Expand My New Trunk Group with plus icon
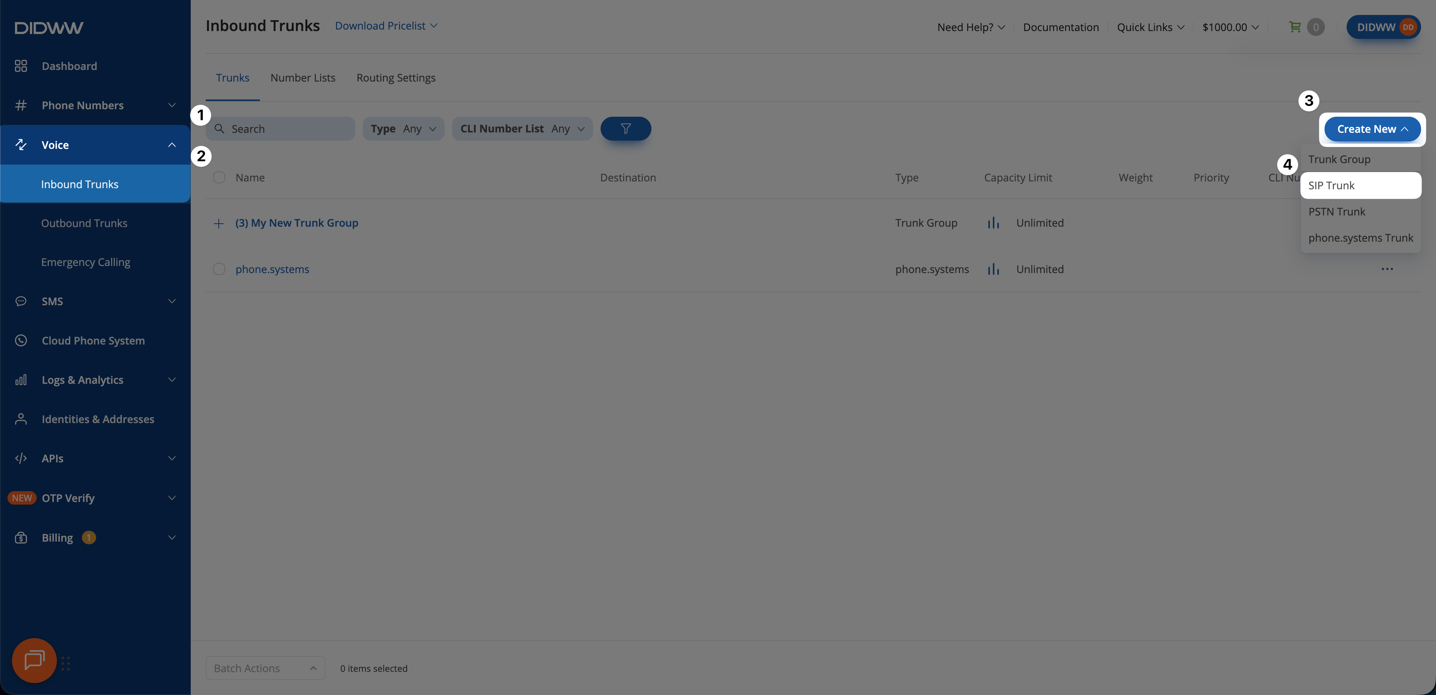This screenshot has width=1436, height=695. (x=218, y=224)
